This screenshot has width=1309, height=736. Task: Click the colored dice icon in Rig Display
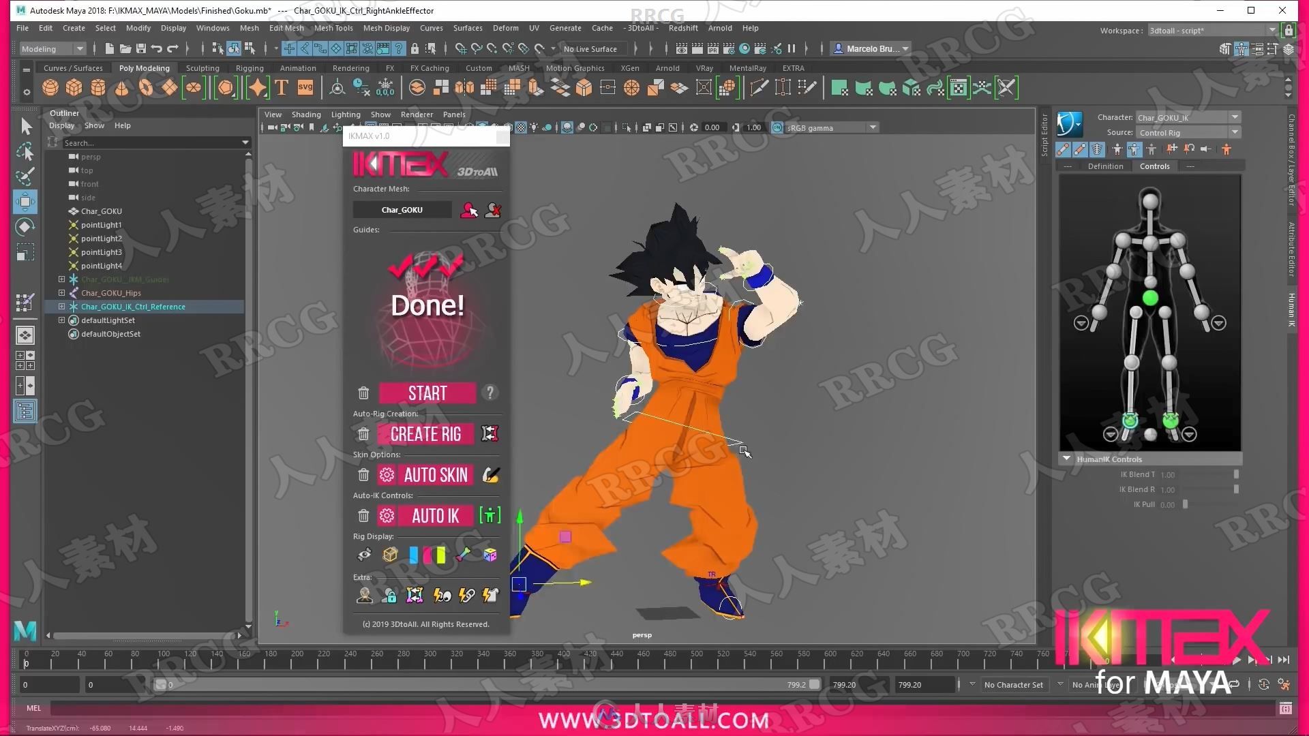click(x=490, y=555)
